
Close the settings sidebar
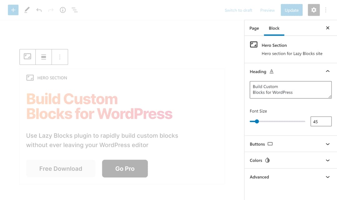tap(328, 28)
